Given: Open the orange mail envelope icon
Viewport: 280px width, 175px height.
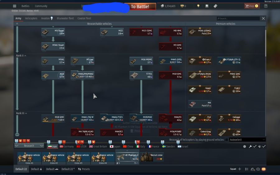Looking at the screenshot, I should (264, 169).
